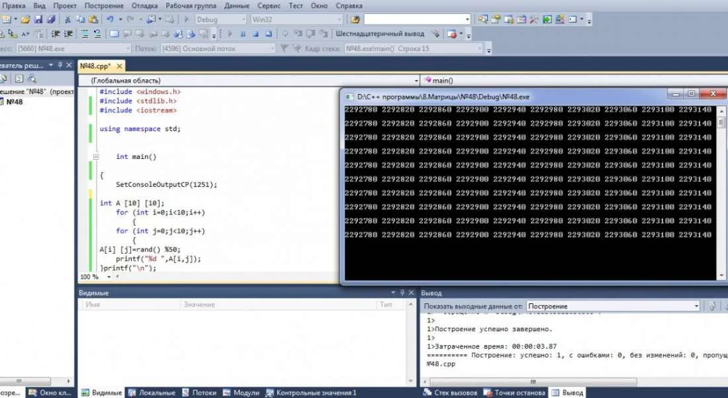Viewport: 728px width, 398px height.
Task: Stop debugging with the stop icon
Action: [255, 34]
